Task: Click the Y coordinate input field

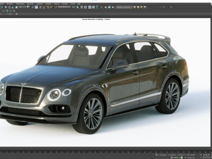Action: coord(173,155)
